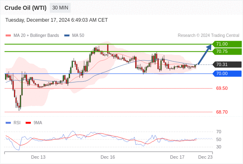Click the Dec 13 date axis label
The height and width of the screenshot is (164, 243).
(38, 157)
